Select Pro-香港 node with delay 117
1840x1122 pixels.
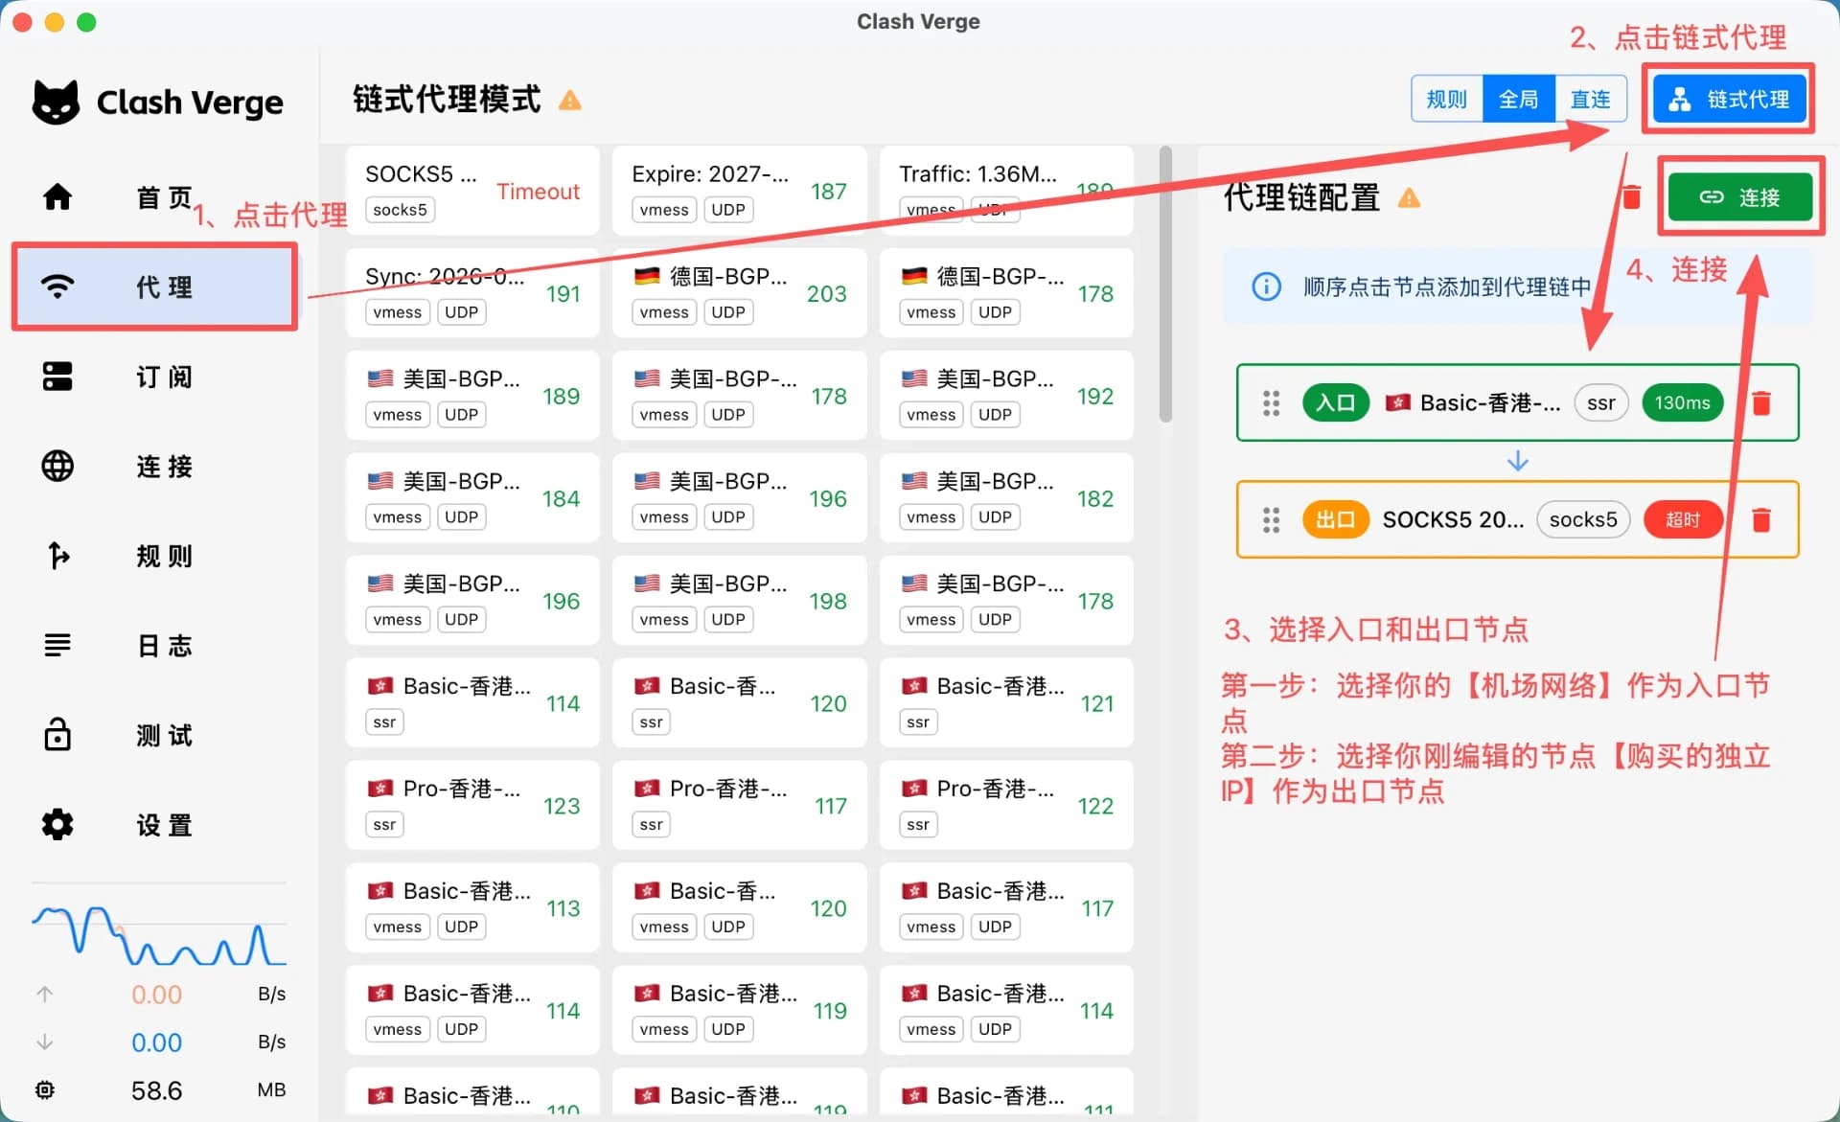pos(739,806)
